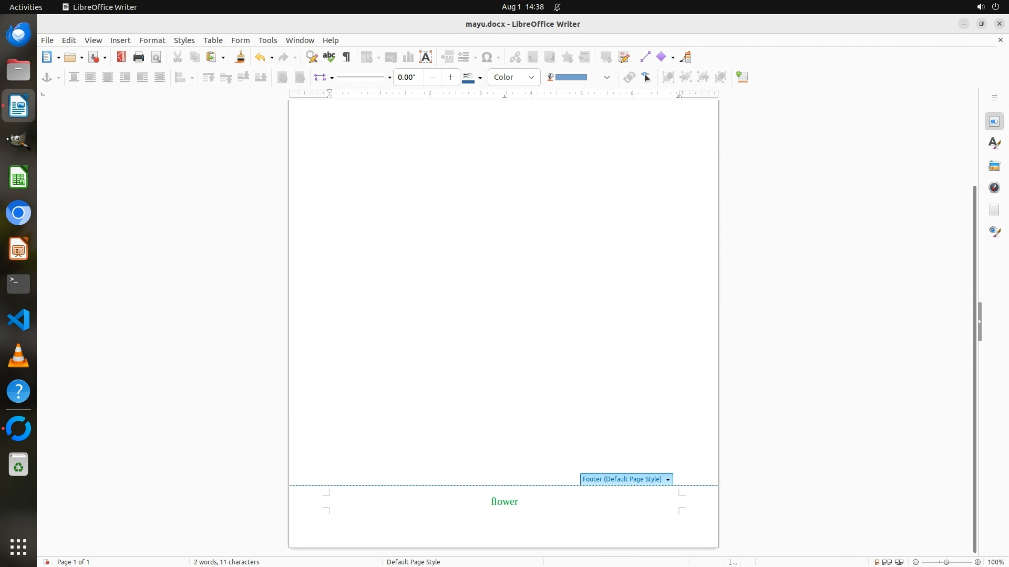Click the Print icon
The height and width of the screenshot is (567, 1009).
[139, 57]
